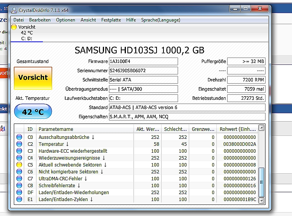Click the Firmware field 1AJ100E4

(x=144, y=61)
